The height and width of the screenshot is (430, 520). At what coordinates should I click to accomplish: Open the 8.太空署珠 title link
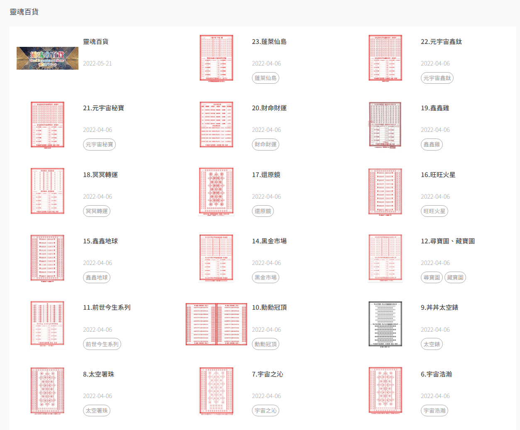tap(99, 374)
